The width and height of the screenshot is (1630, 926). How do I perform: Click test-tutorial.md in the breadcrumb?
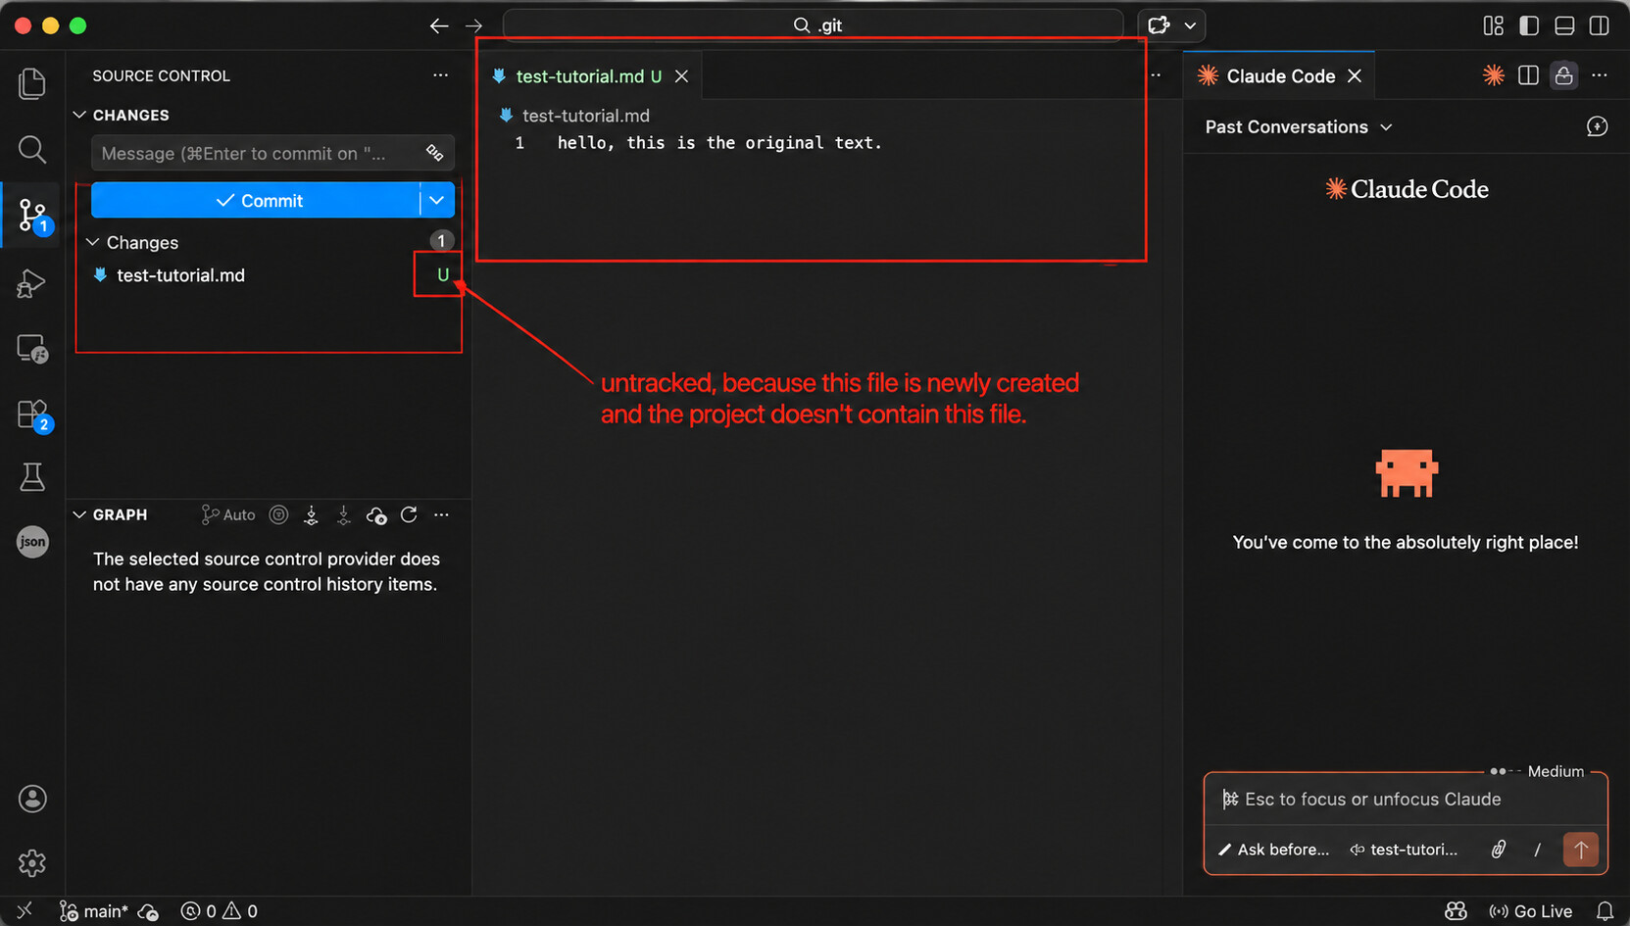(585, 116)
